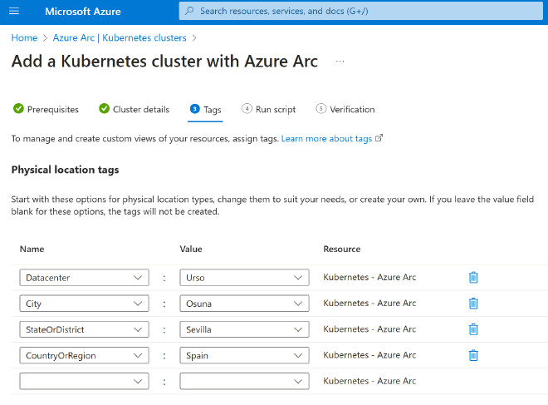Viewport: 548px width, 405px height.
Task: Open the Urso value dropdown
Action: 244,278
